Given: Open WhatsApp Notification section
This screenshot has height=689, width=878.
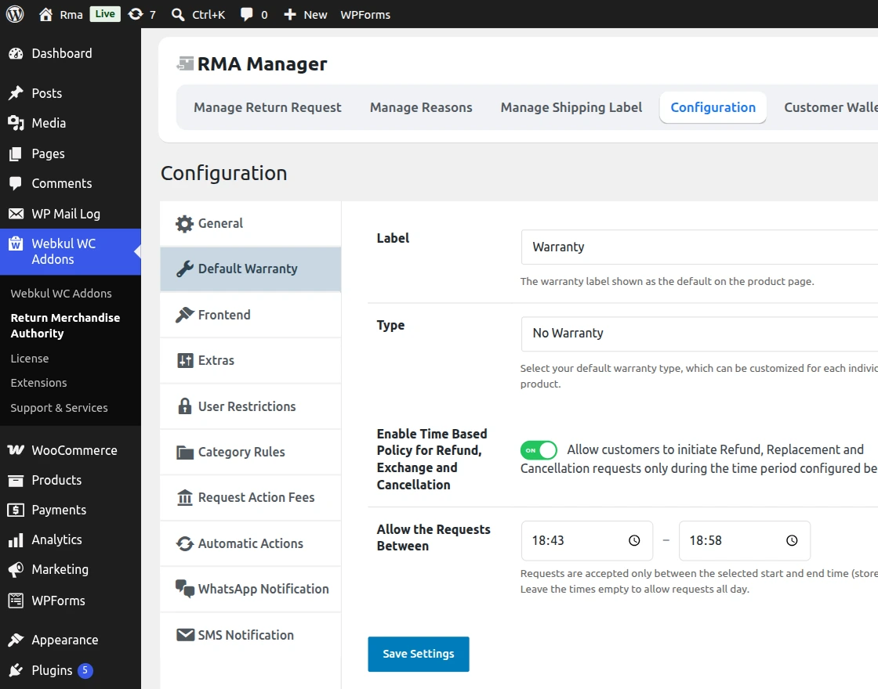Looking at the screenshot, I should click(x=250, y=589).
